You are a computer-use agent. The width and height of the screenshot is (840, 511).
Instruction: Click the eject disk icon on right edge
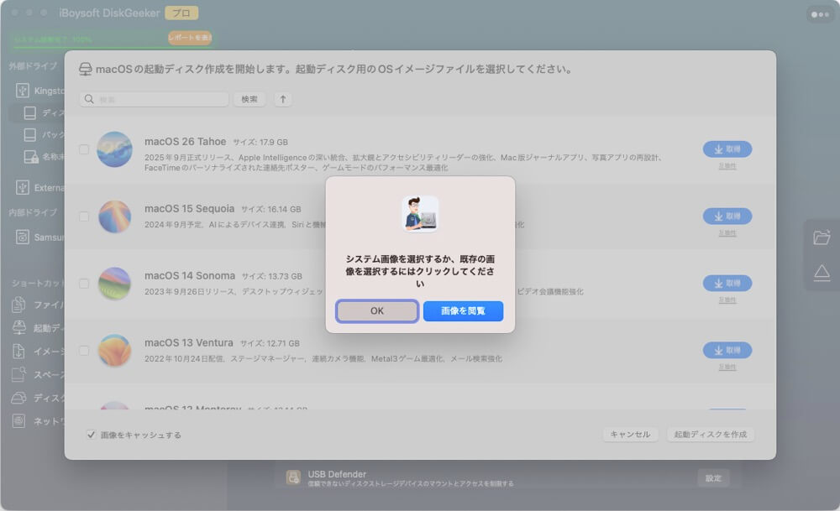click(x=822, y=272)
